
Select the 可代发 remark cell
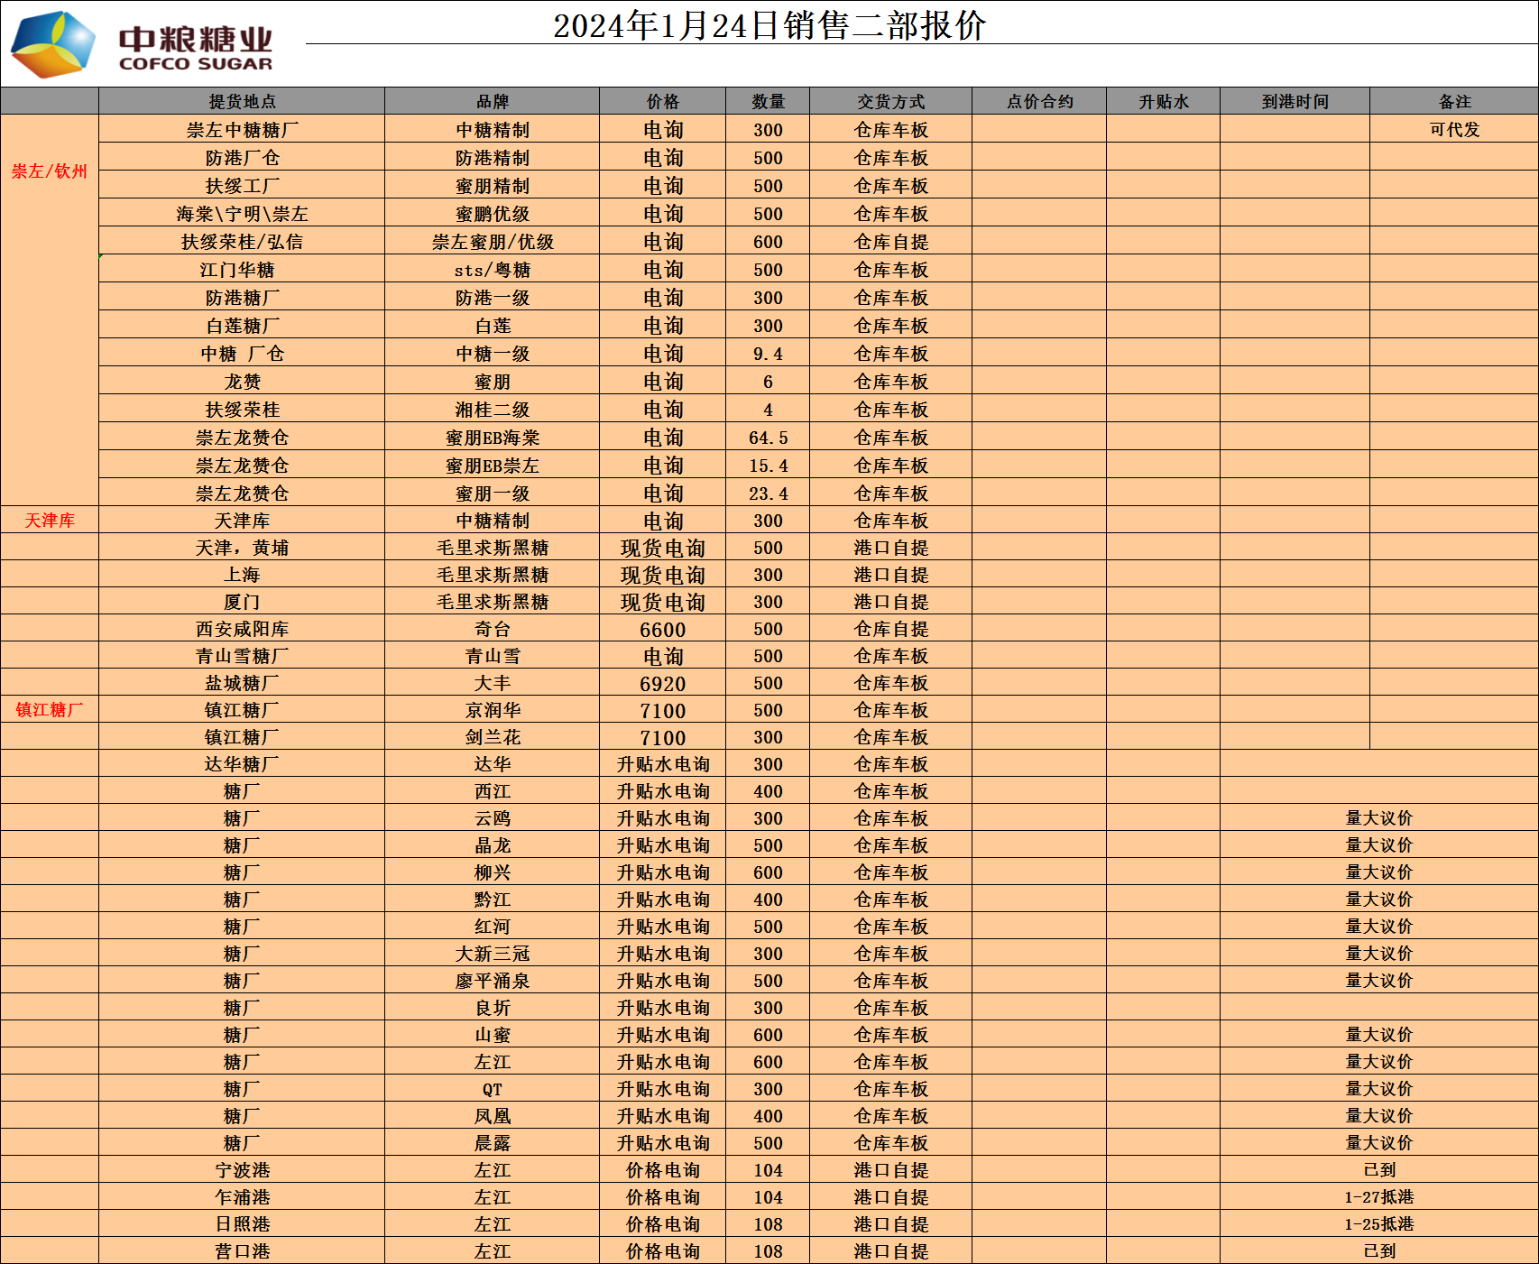[x=1454, y=129]
